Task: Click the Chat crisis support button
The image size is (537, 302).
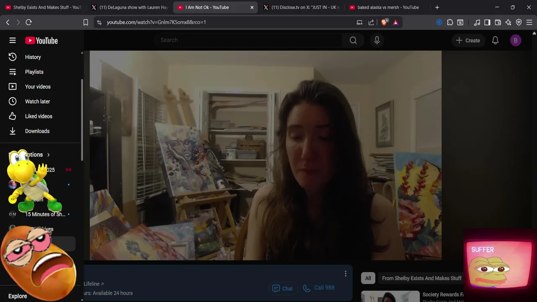Action: (282, 288)
